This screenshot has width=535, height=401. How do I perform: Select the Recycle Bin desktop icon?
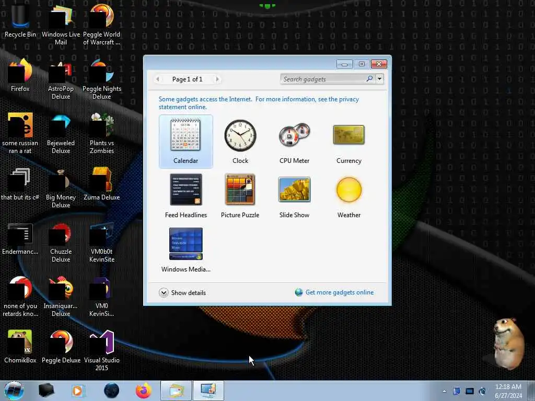[20, 21]
